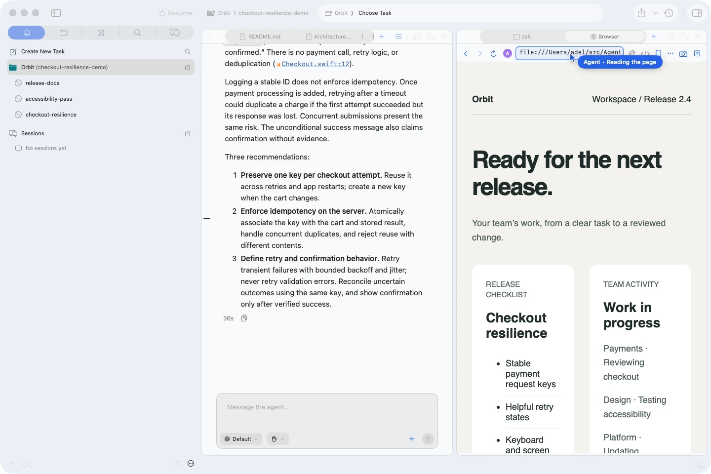Open the accessibility-pass task
The height and width of the screenshot is (474, 711).
click(49, 99)
